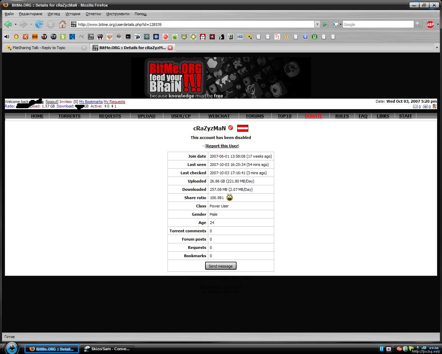Open the Редактиране menu

click(x=31, y=14)
